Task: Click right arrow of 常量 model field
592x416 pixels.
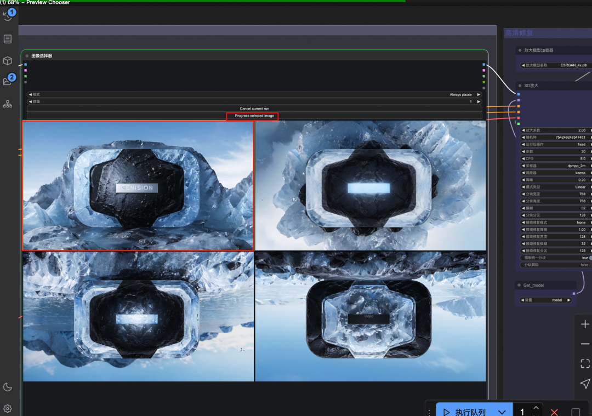Action: (x=568, y=300)
